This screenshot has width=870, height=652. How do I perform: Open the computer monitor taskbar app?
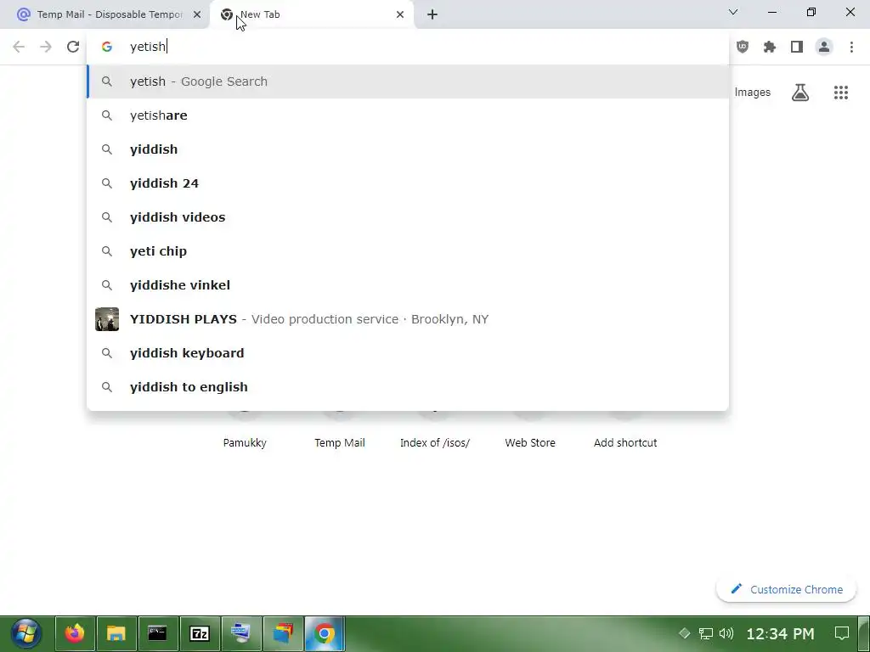(241, 633)
